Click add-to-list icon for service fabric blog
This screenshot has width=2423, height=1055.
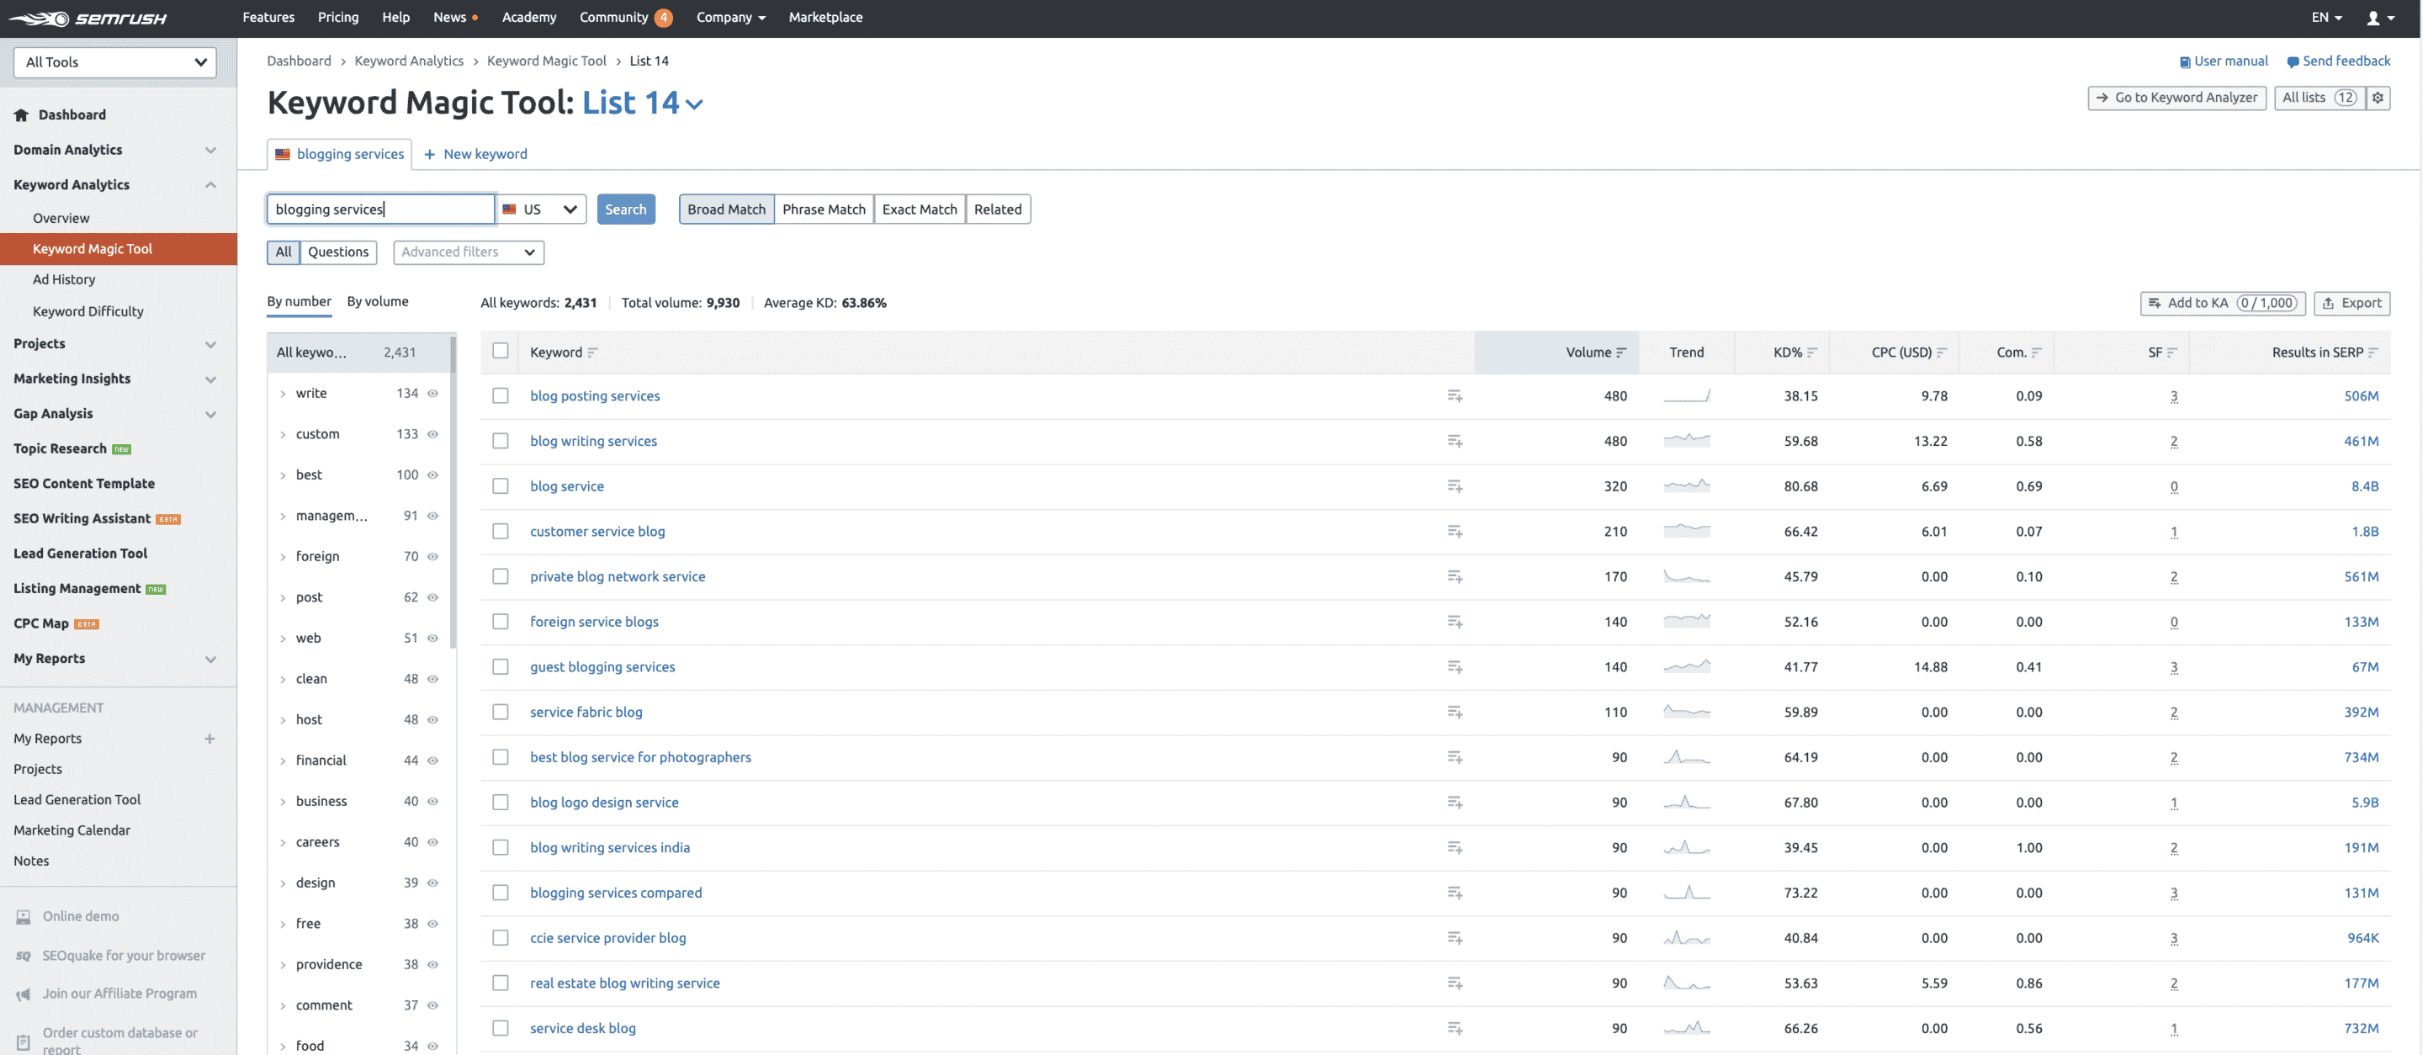1454,712
